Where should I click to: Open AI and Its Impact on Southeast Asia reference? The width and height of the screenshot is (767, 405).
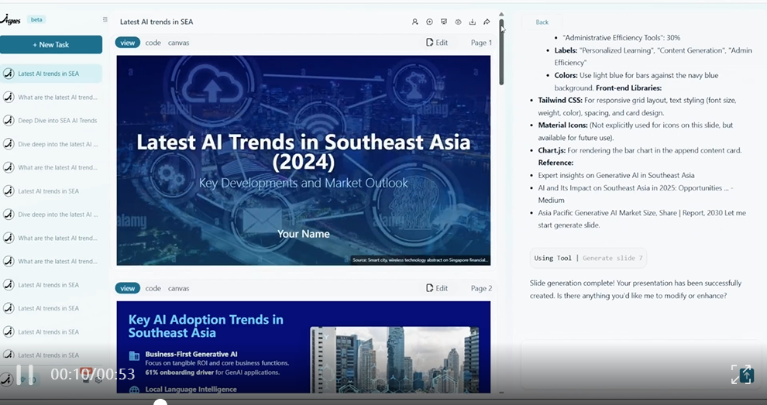tap(635, 194)
